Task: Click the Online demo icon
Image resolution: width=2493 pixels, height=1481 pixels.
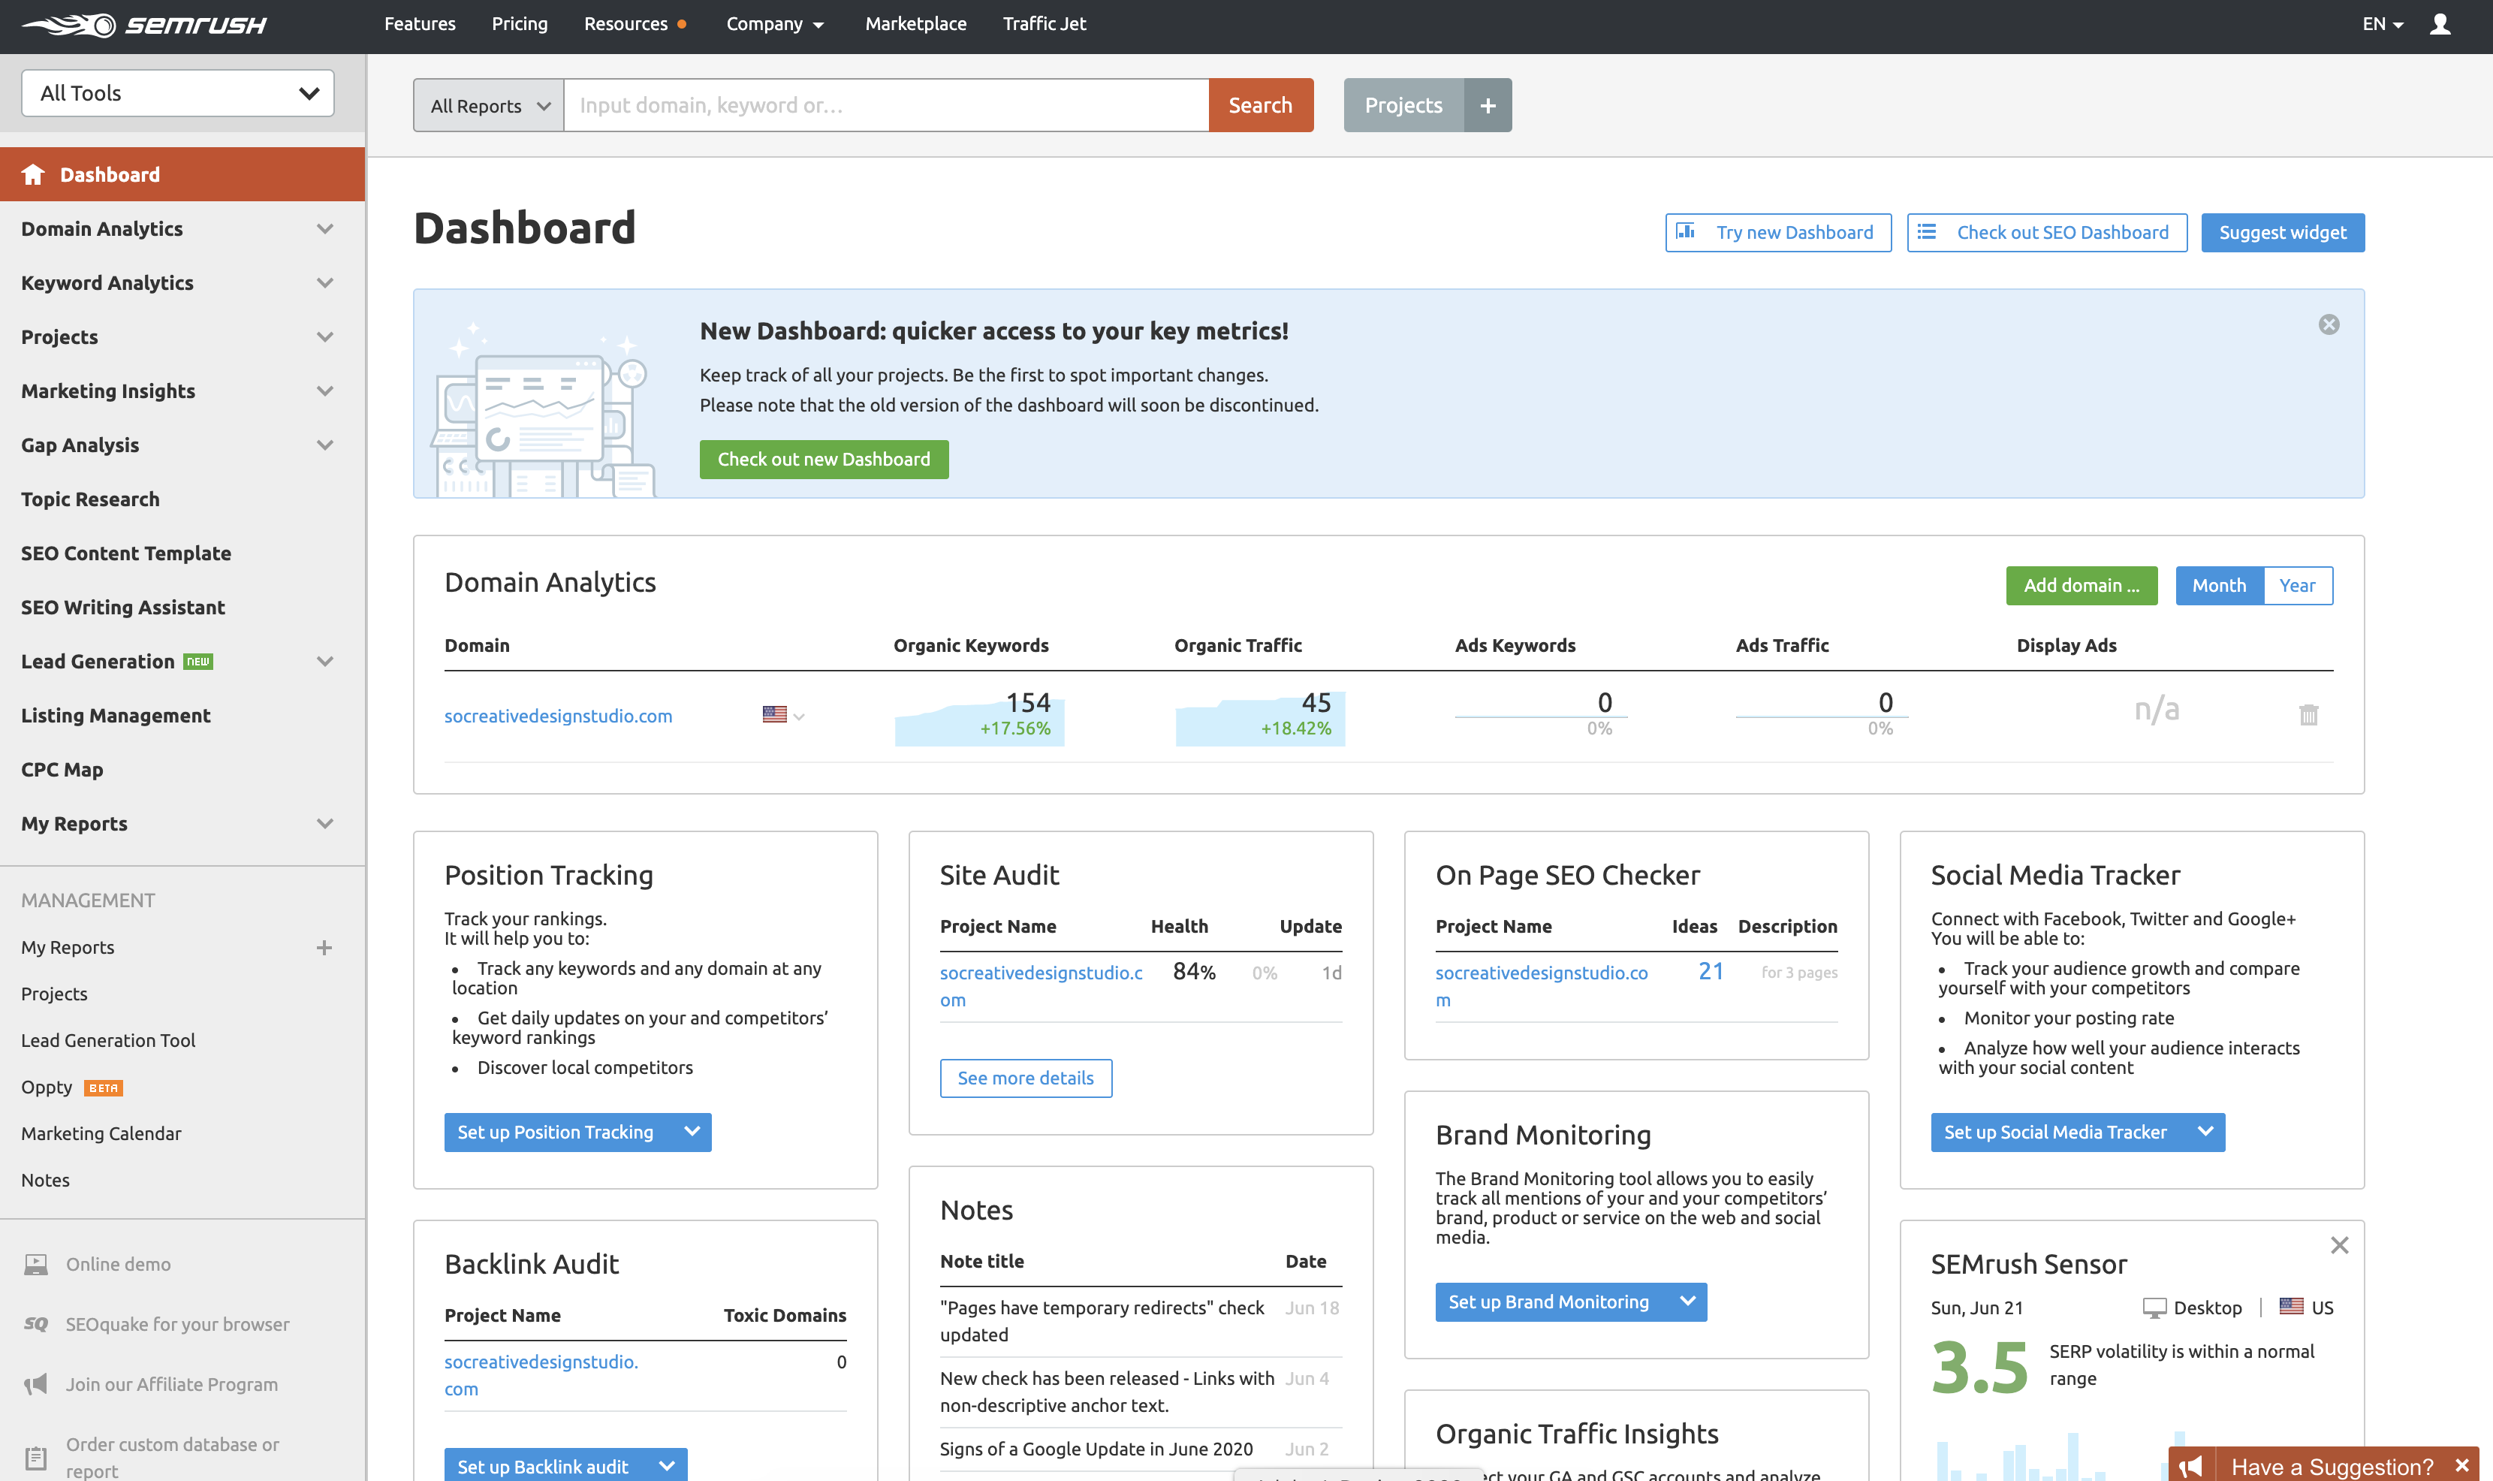Action: coord(36,1265)
